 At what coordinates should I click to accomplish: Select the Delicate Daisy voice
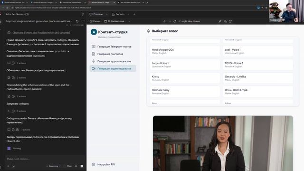point(185,92)
